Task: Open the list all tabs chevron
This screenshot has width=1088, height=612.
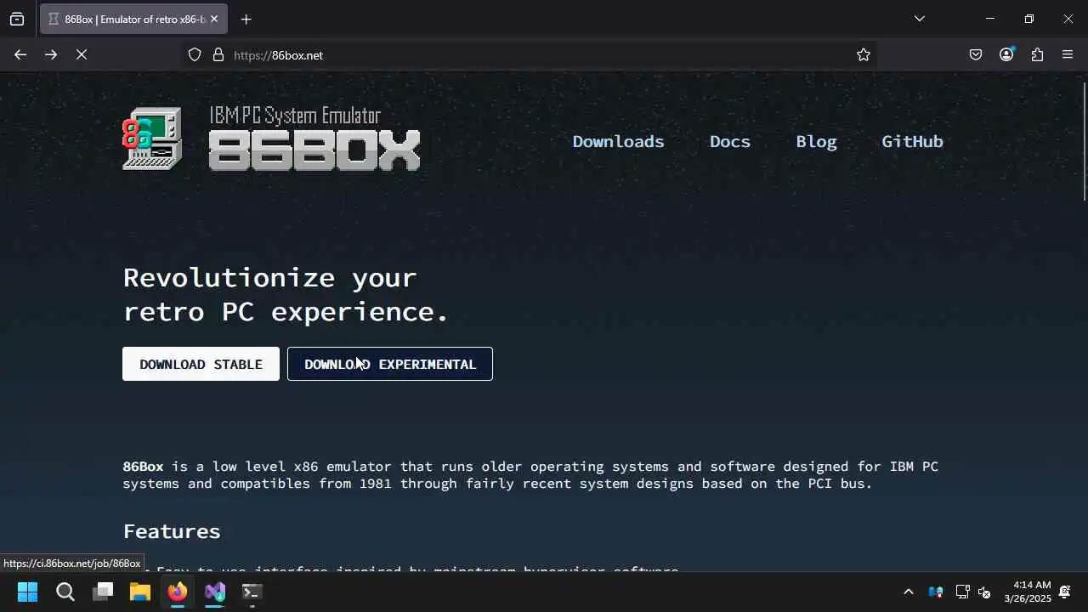Action: point(919,19)
